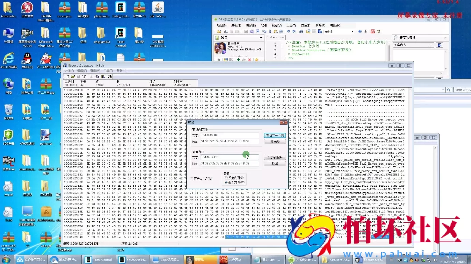This screenshot has width=471, height=264.
Task: Expand the 搜索内容 search dropdown
Action: tap(431, 45)
